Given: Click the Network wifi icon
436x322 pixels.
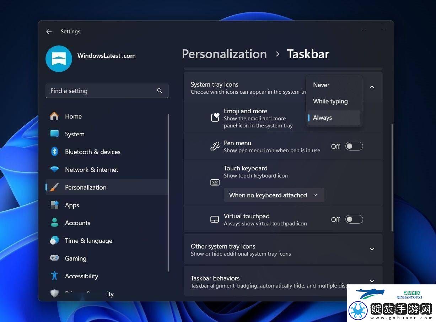Looking at the screenshot, I should click(54, 169).
